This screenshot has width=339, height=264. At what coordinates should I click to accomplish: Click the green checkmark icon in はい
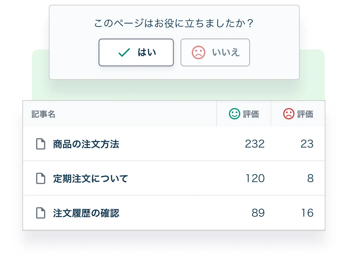click(x=124, y=52)
